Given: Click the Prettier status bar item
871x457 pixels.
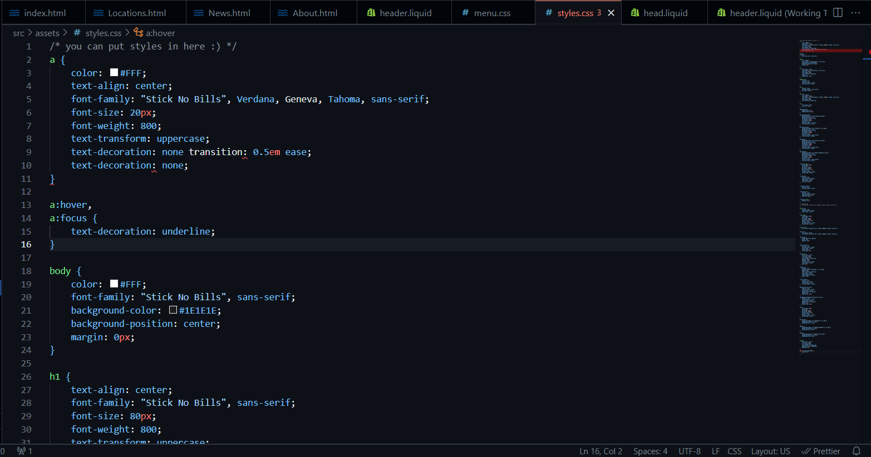Looking at the screenshot, I should 821,451.
